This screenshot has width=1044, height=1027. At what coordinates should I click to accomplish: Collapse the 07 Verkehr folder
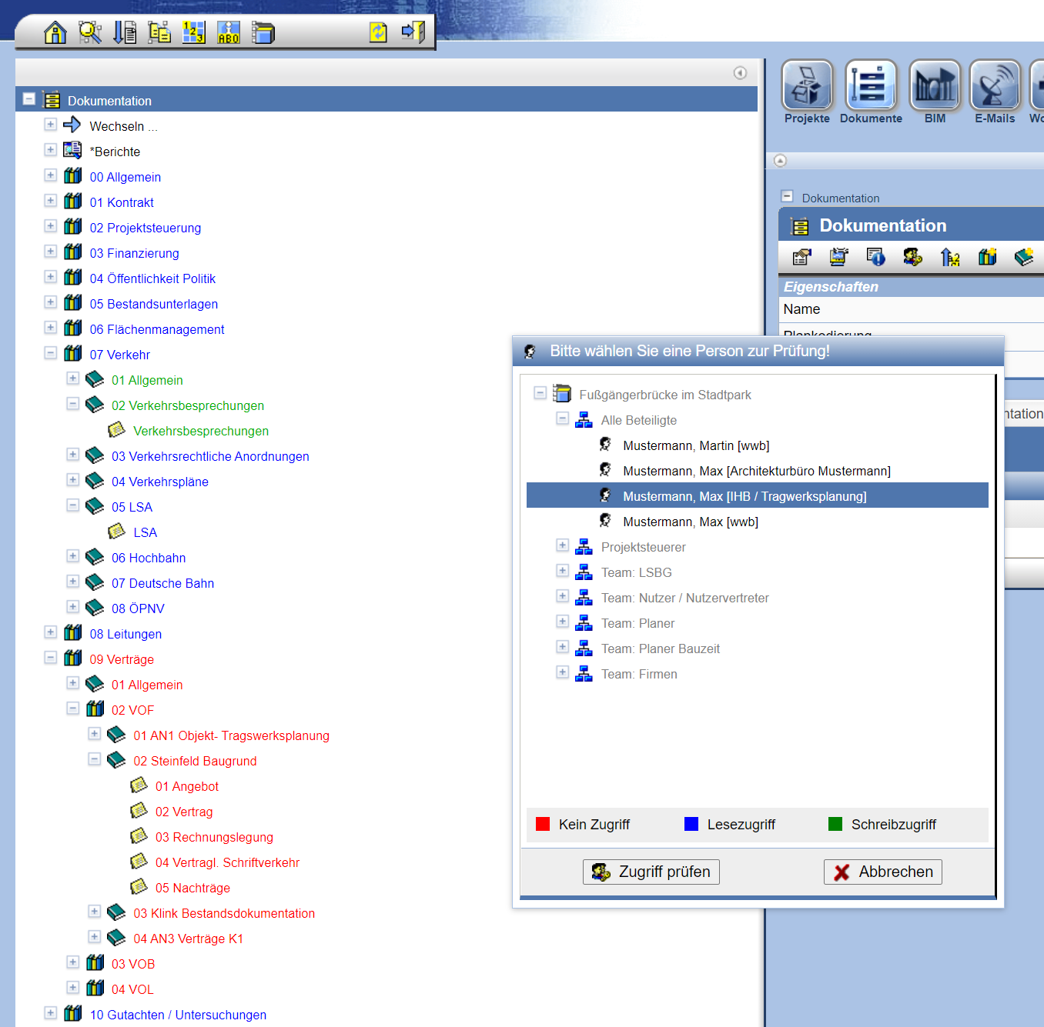(x=51, y=353)
